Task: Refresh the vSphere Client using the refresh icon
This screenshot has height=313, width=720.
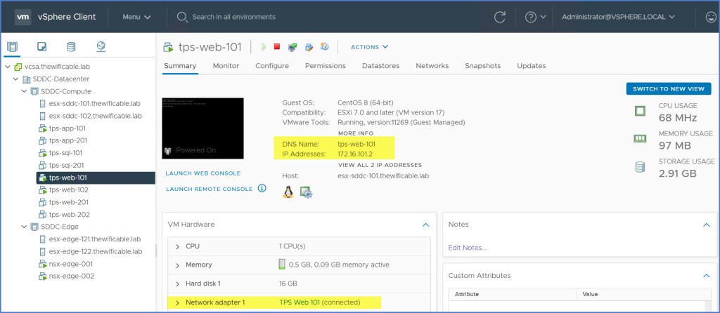Action: coord(500,17)
